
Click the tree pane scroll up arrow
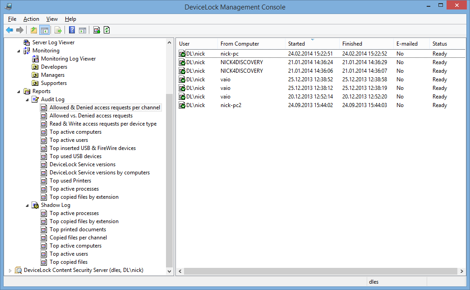pyautogui.click(x=169, y=42)
